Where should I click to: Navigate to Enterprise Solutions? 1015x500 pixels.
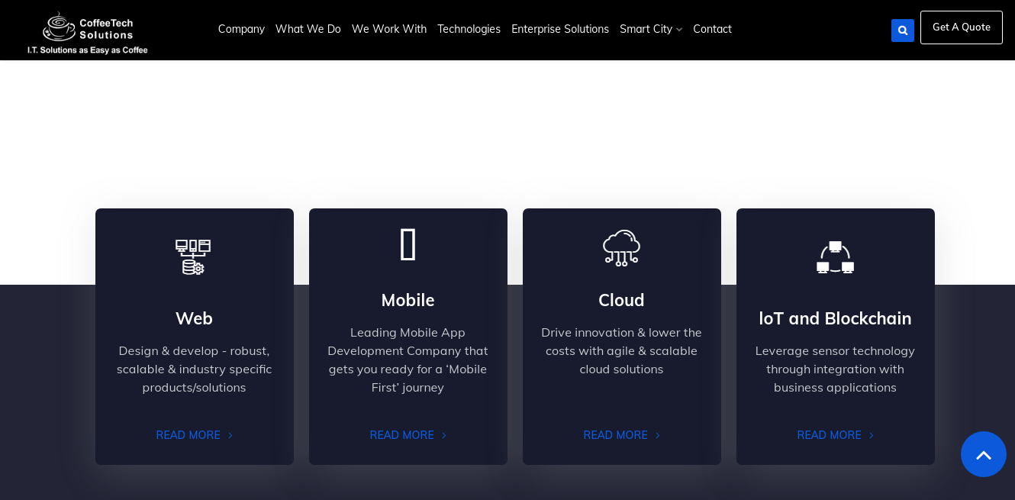tap(559, 29)
